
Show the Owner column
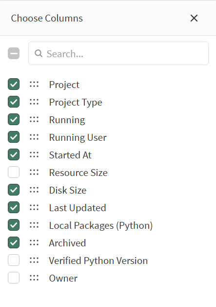pyautogui.click(x=14, y=278)
